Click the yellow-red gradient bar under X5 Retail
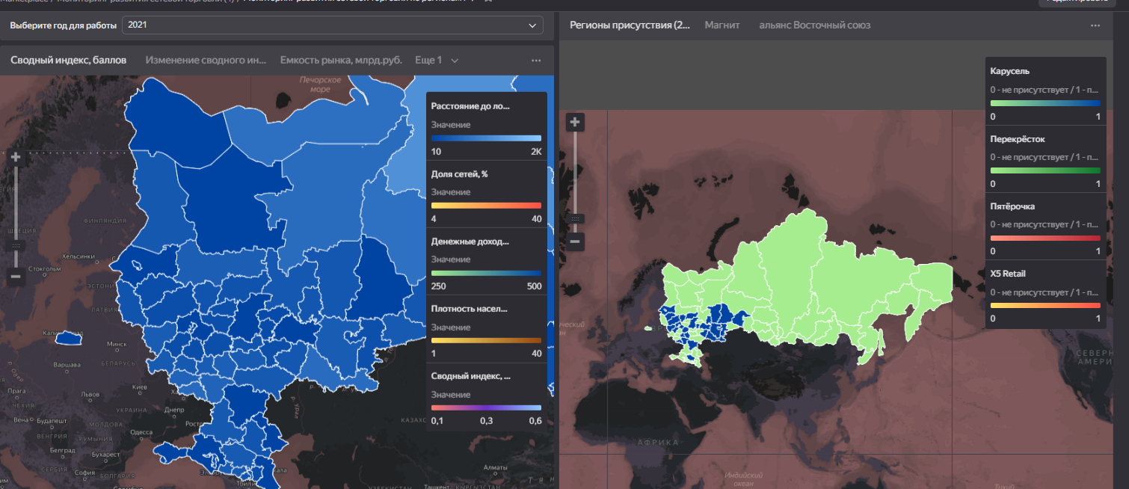 coord(1045,305)
